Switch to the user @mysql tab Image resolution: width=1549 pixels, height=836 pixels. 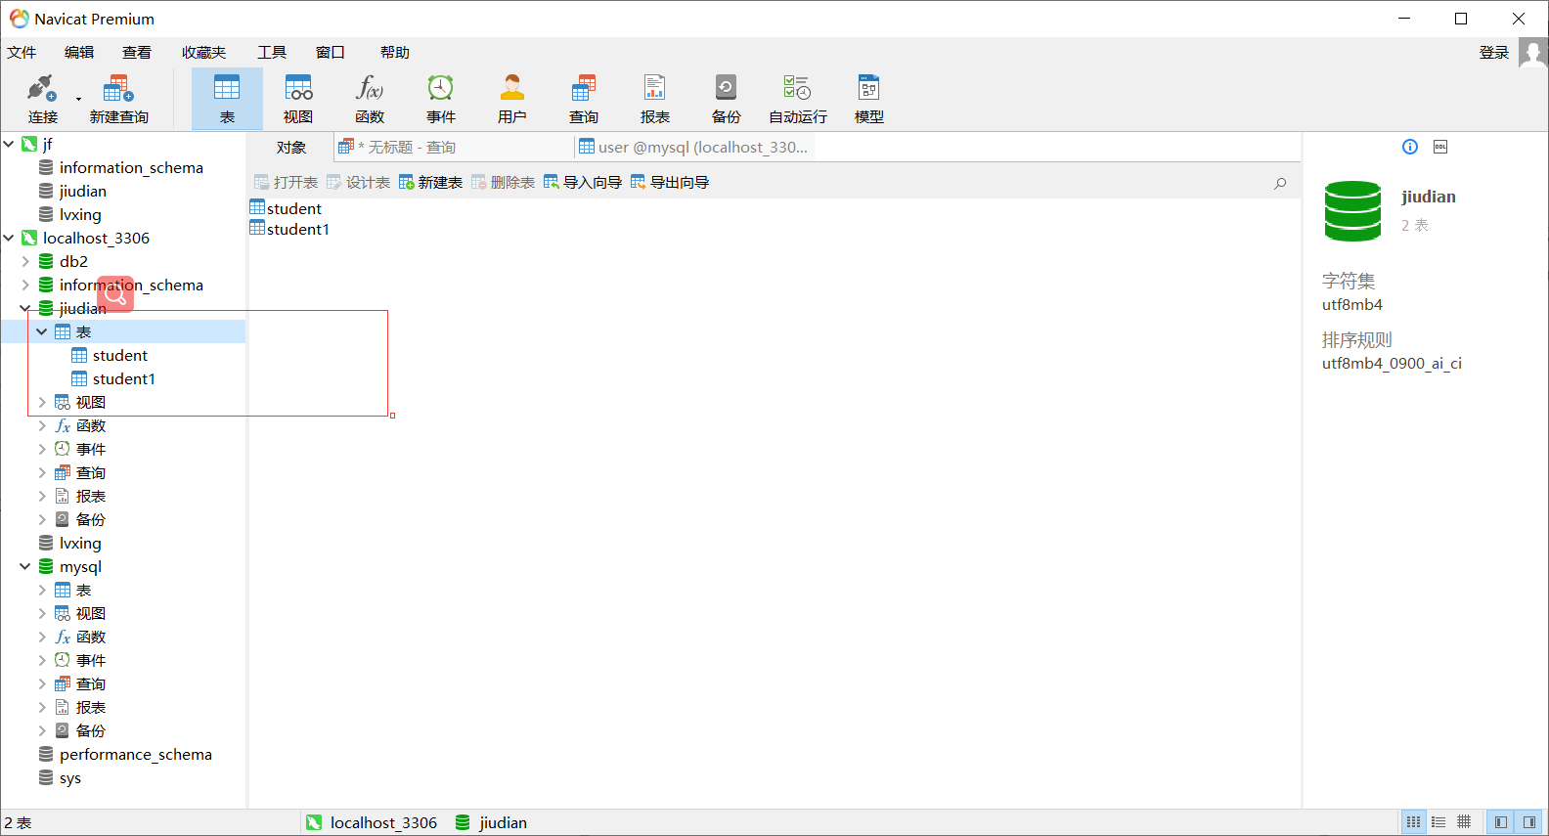coord(694,148)
